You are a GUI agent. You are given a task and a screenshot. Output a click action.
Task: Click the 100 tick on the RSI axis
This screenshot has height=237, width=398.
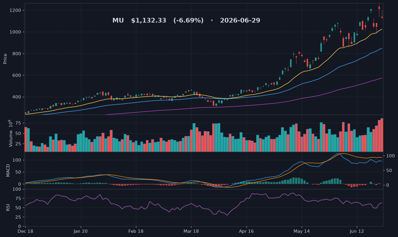point(17,189)
